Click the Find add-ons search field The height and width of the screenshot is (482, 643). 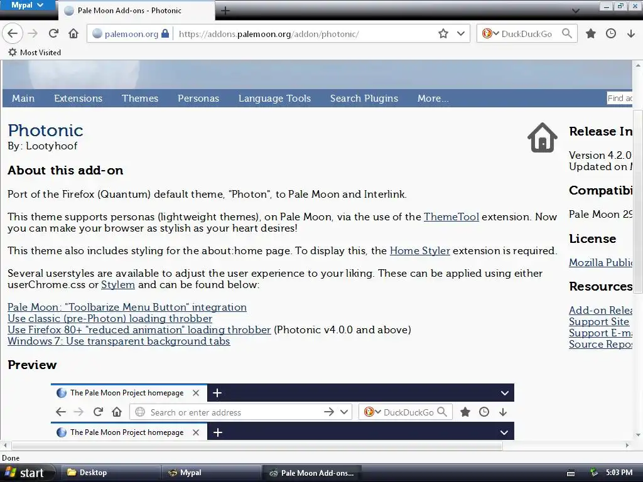pyautogui.click(x=620, y=99)
